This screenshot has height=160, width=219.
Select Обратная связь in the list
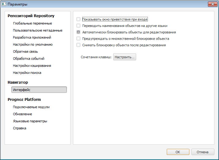tap(25, 51)
